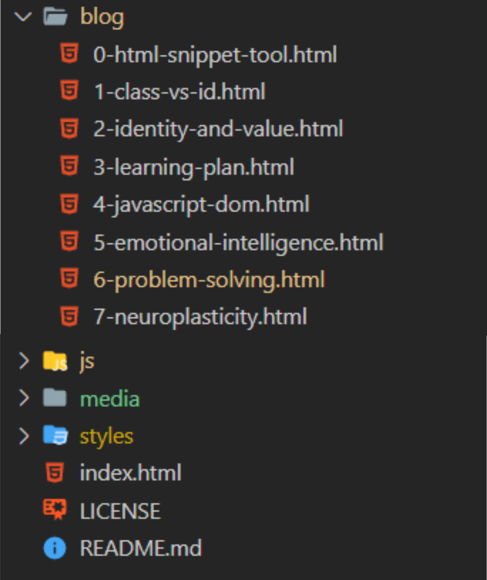
Task: Click HTML5 icon beside 5-emotional-intelligence.html
Action: pyautogui.click(x=69, y=241)
